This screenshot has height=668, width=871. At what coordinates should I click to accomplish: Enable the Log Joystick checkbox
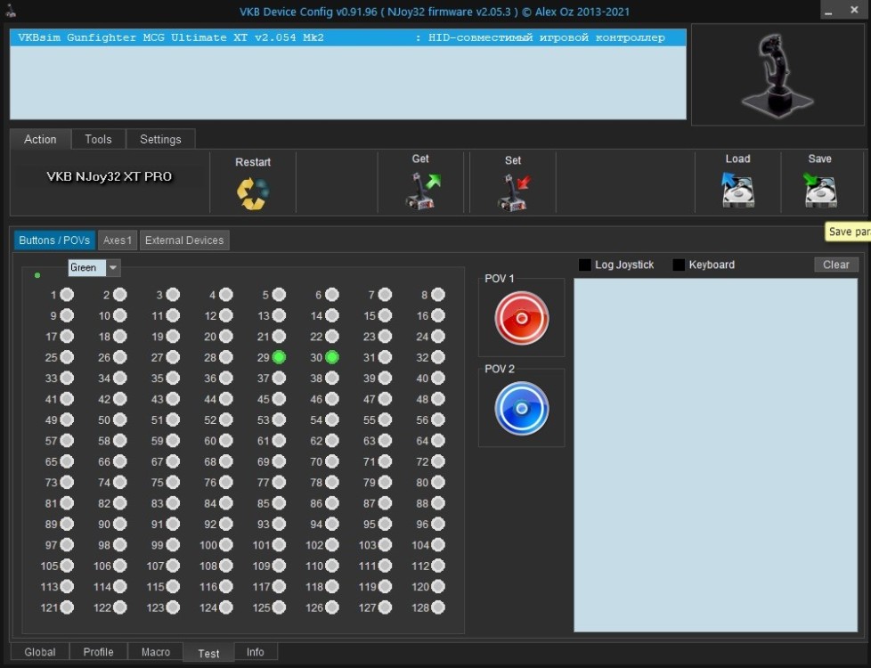pyautogui.click(x=585, y=265)
